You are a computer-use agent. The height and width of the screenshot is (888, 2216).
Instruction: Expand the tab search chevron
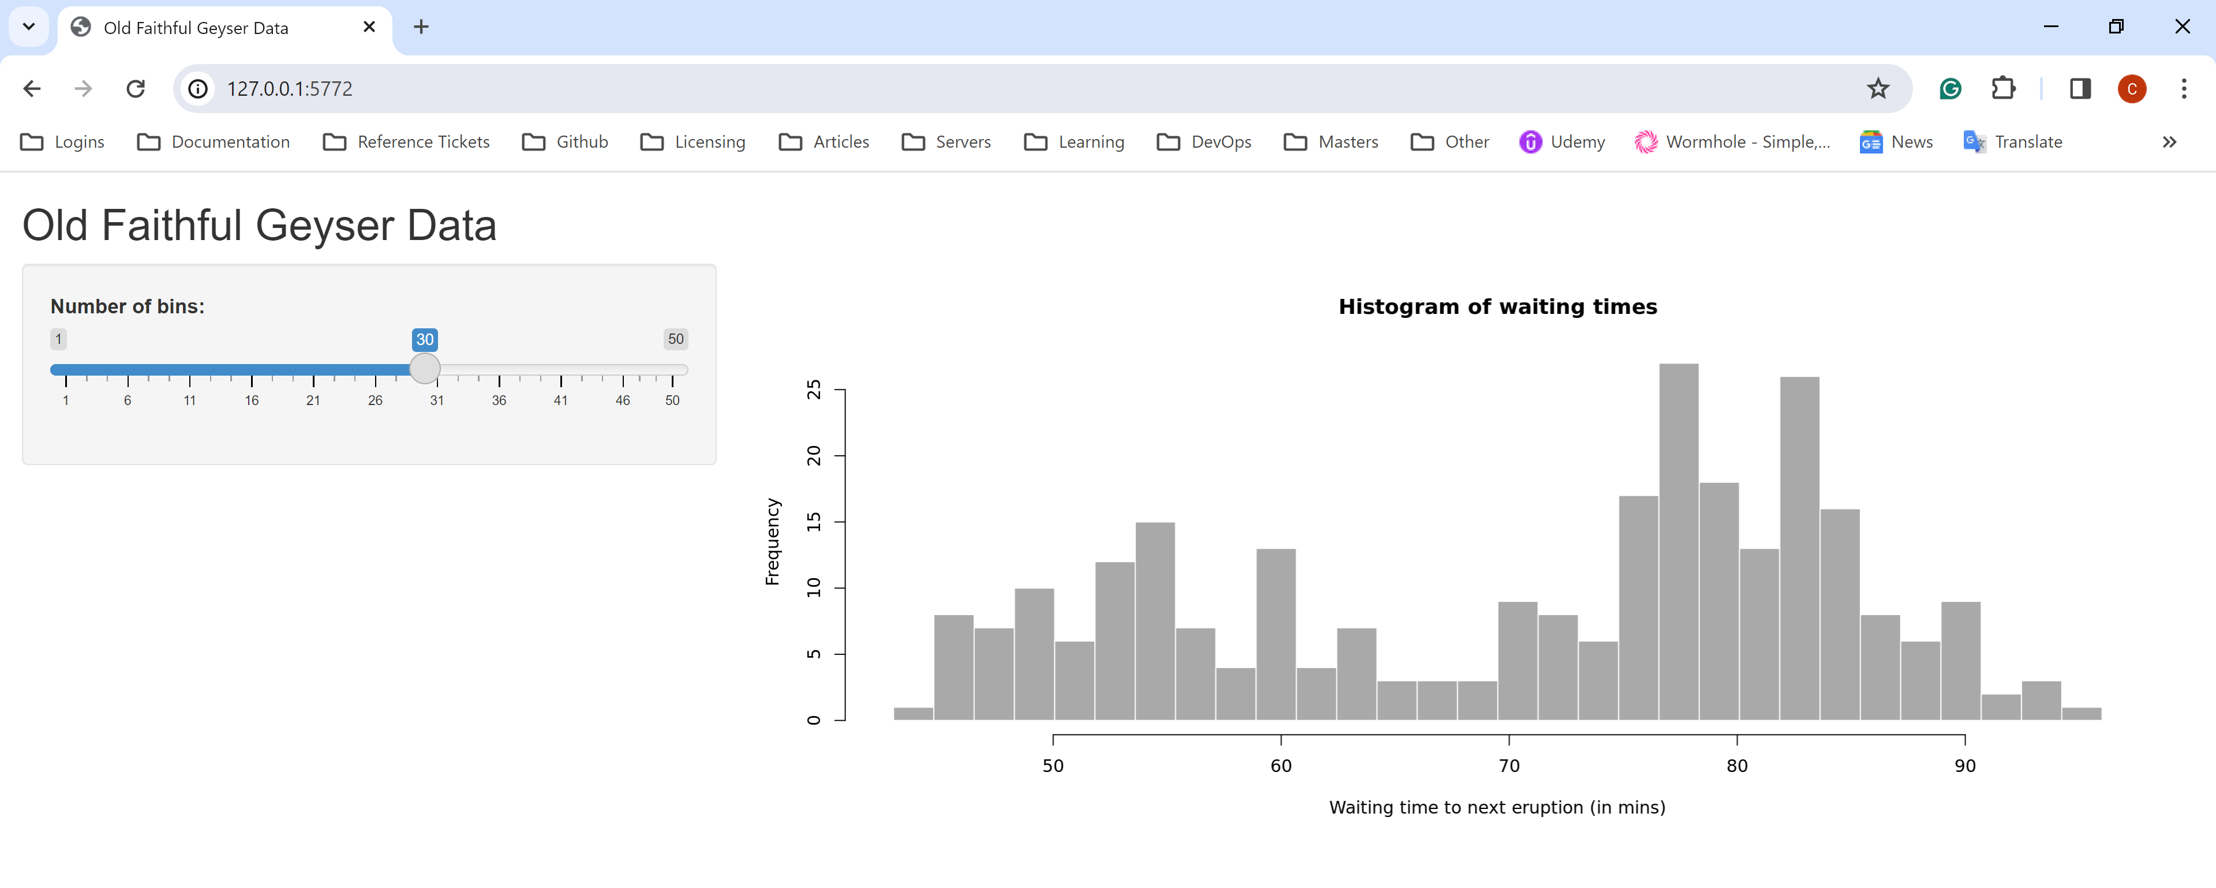[x=28, y=27]
